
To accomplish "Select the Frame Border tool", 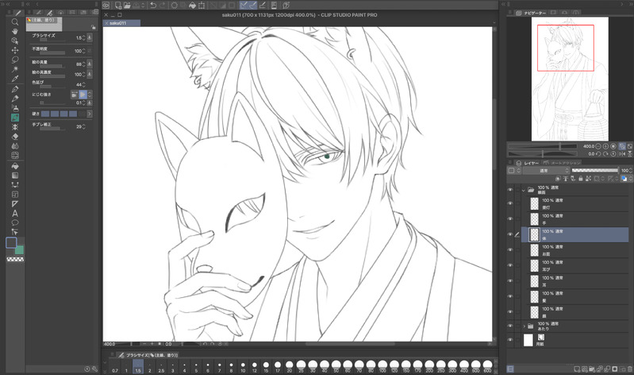I will point(15,195).
